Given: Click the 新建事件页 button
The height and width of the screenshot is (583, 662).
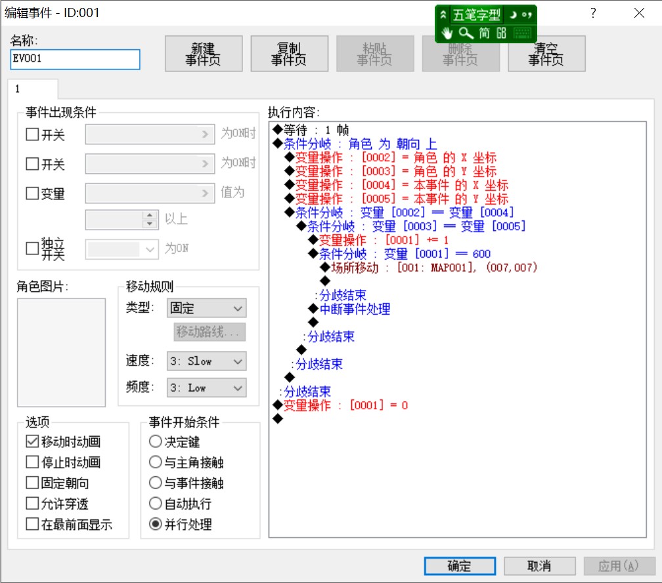Looking at the screenshot, I should 204,54.
